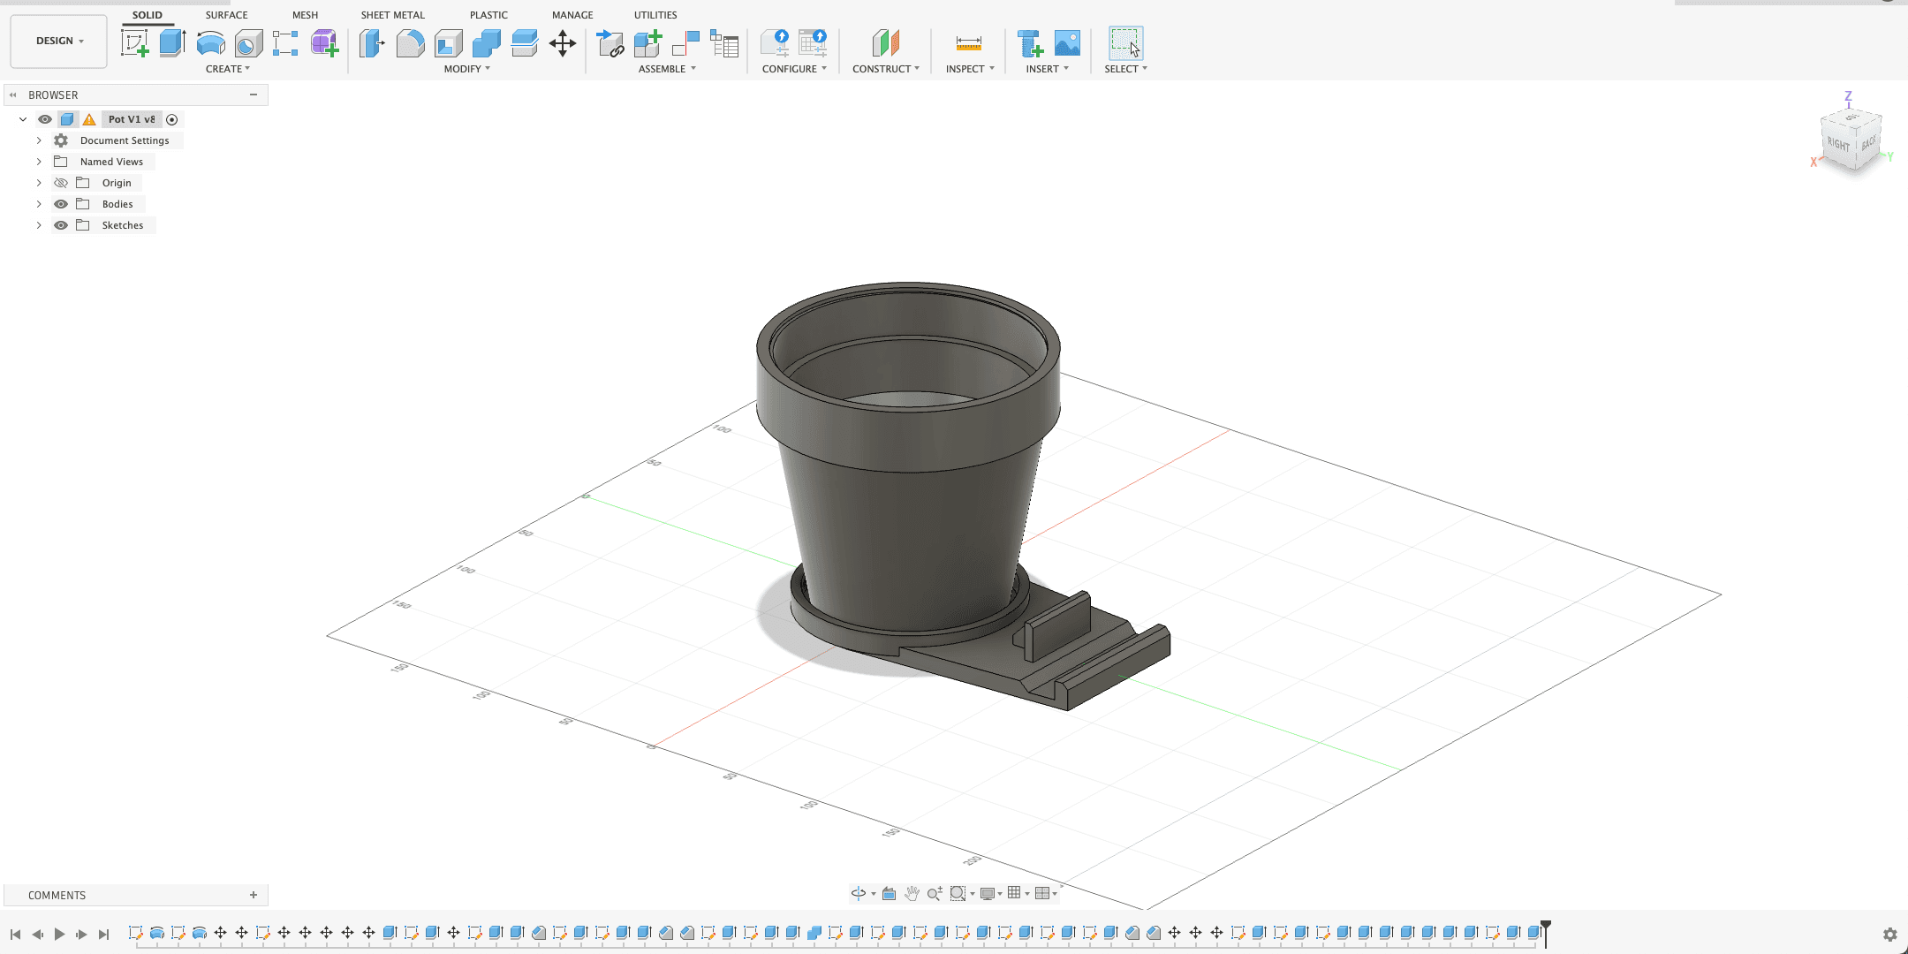Viewport: 1908px width, 954px height.
Task: Select the Extrude tool icon
Action: click(172, 42)
